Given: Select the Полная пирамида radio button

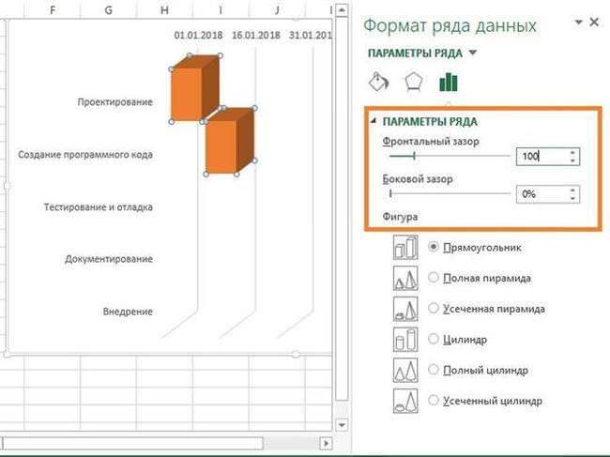Looking at the screenshot, I should (434, 278).
